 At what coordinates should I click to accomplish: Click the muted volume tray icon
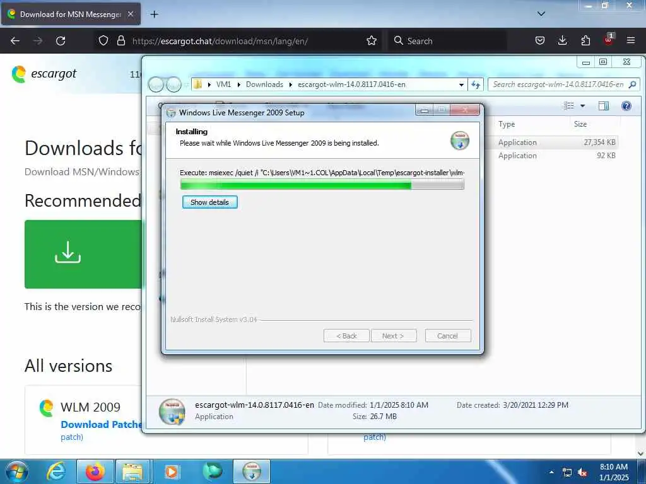click(582, 473)
